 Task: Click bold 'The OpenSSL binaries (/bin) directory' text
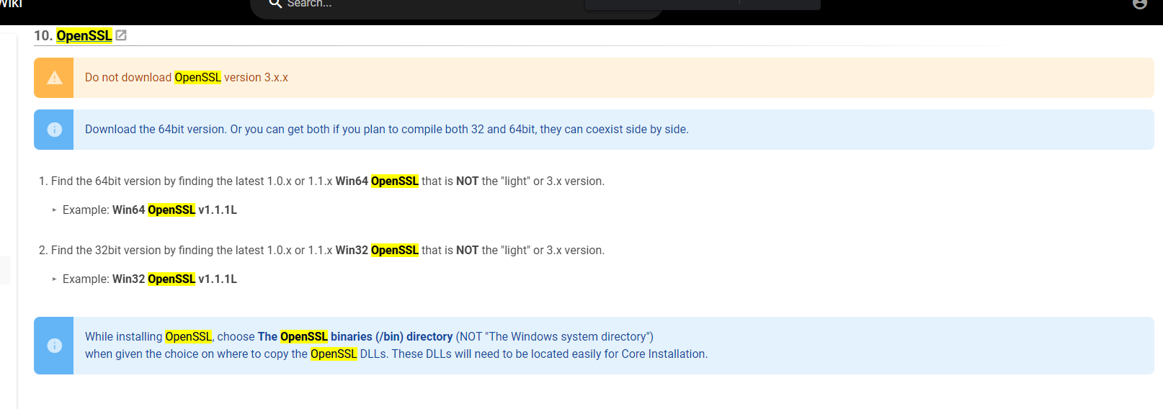(x=355, y=337)
